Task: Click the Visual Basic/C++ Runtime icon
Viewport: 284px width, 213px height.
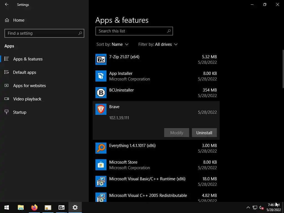Action: (x=101, y=181)
